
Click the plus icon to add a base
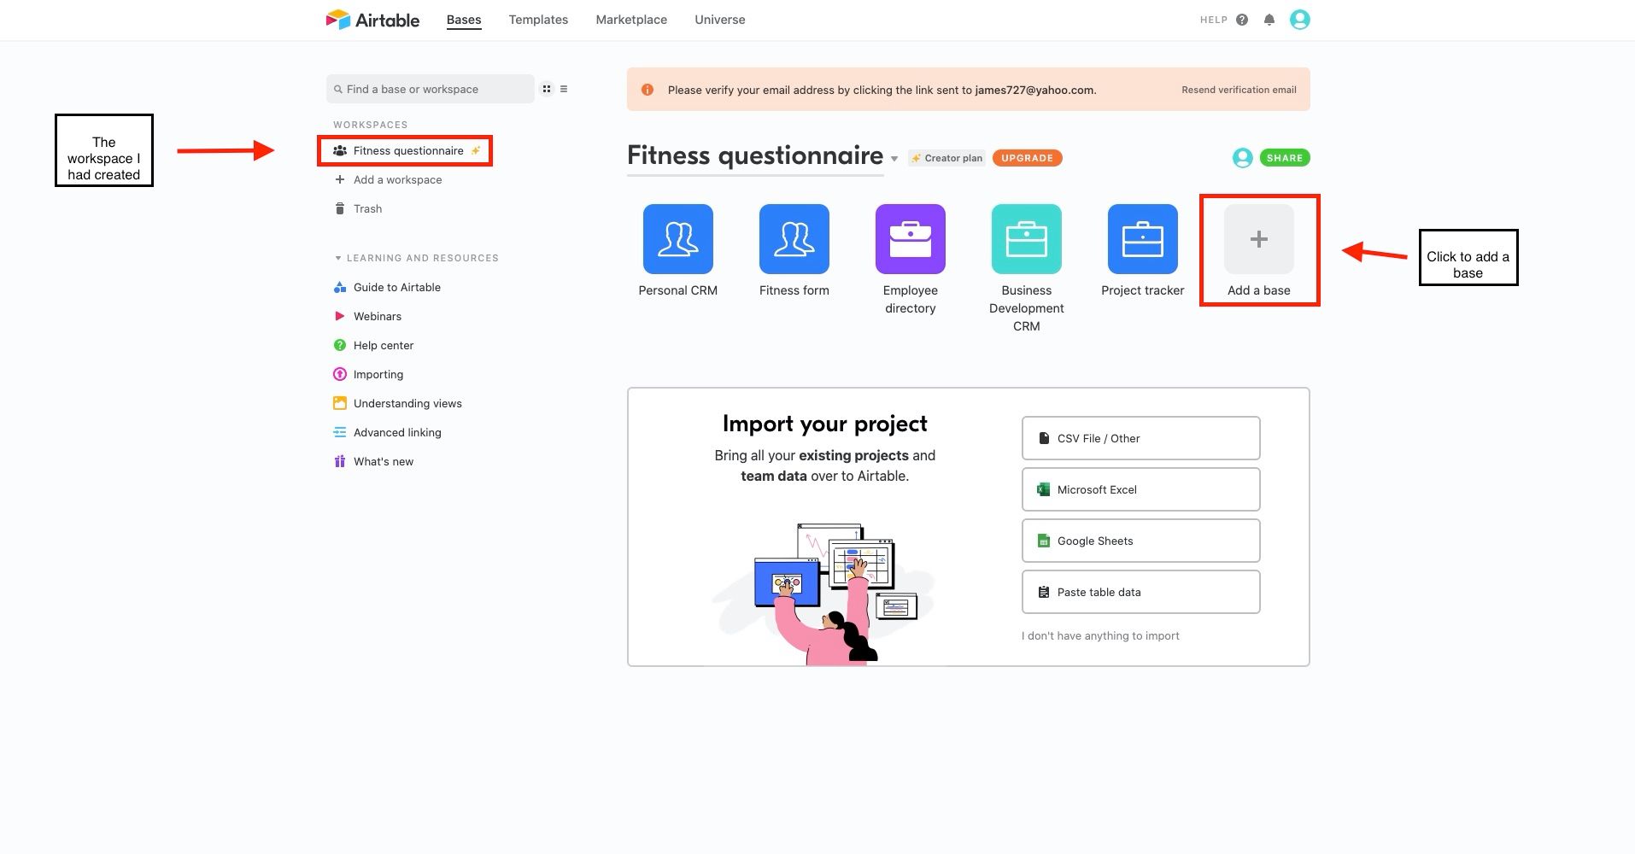1259,239
